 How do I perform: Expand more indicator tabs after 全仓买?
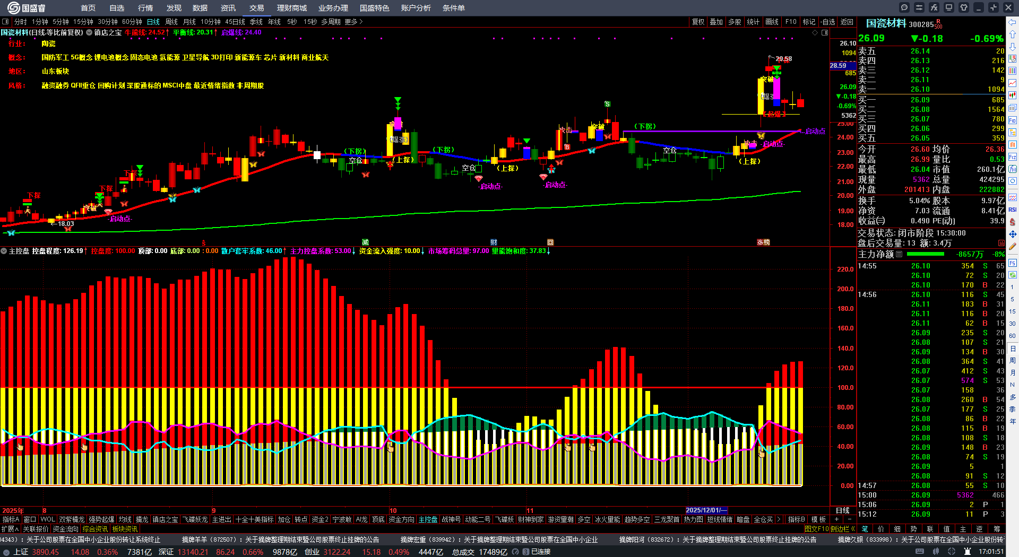point(779,519)
